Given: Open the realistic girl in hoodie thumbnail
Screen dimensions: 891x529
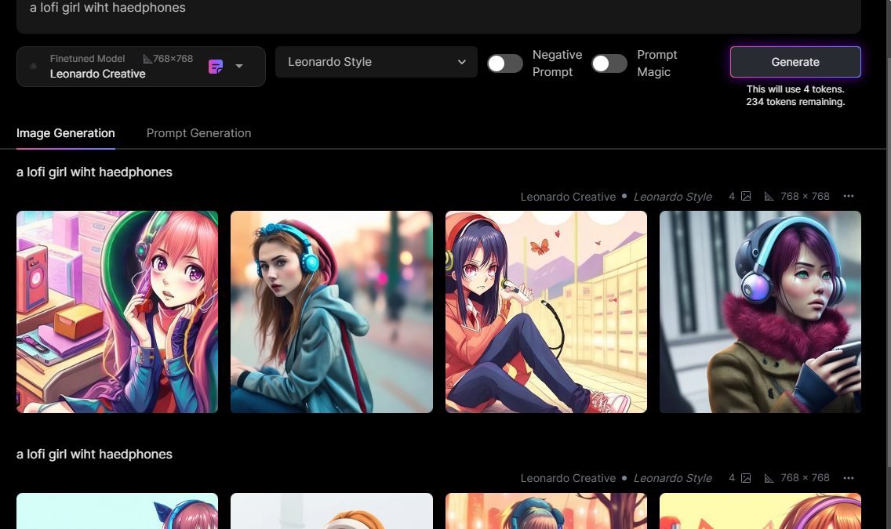Looking at the screenshot, I should [x=332, y=312].
